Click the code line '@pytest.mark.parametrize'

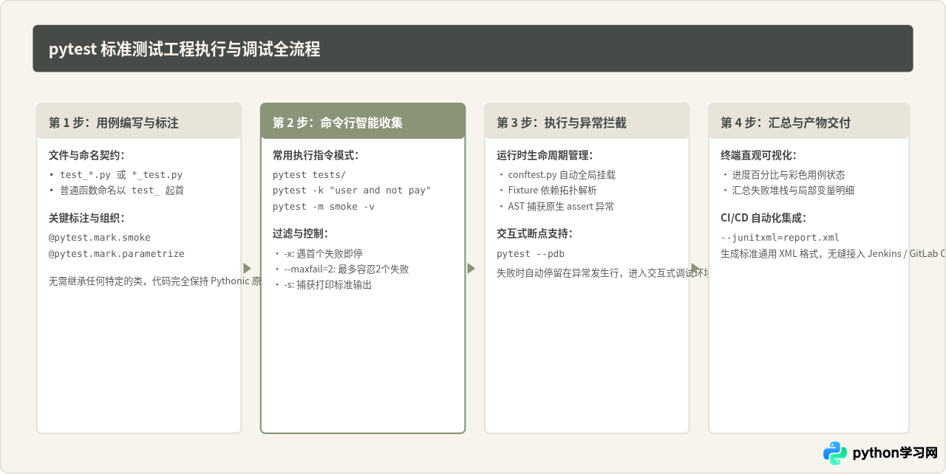tap(117, 253)
